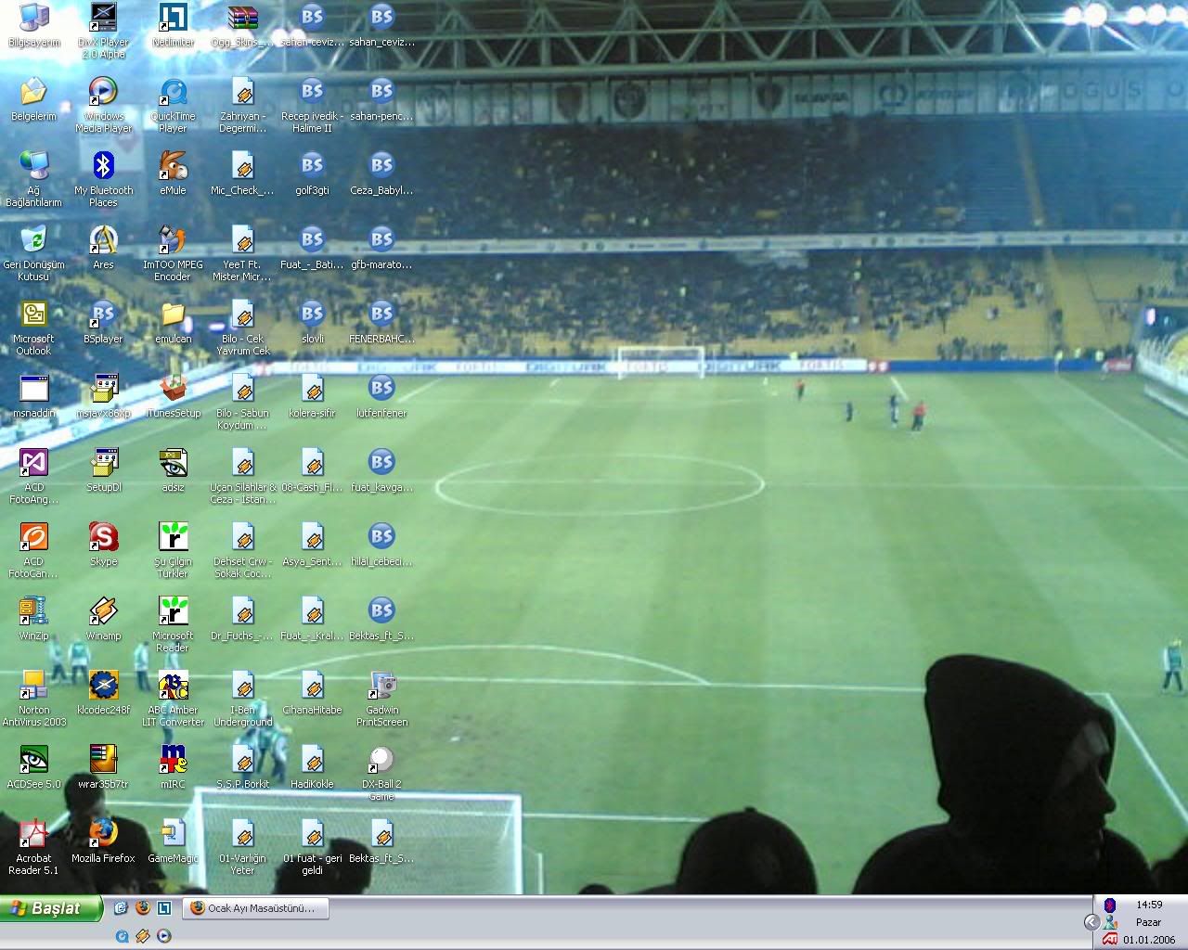Image resolution: width=1188 pixels, height=950 pixels.
Task: Open Geri Dönüşüm Kutusu recycle bin
Action: (x=33, y=241)
